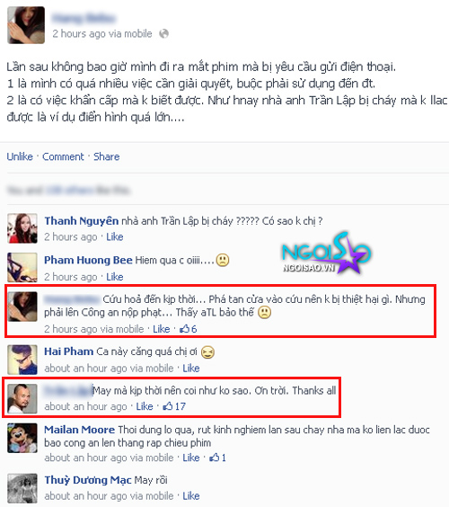This screenshot has width=449, height=507.
Task: Click the post author's profile picture
Action: tap(26, 25)
